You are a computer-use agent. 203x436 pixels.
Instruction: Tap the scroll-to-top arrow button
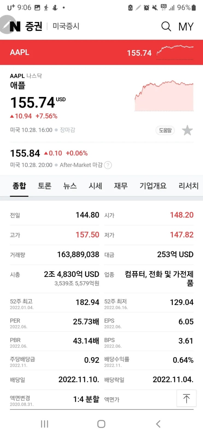tap(186, 398)
